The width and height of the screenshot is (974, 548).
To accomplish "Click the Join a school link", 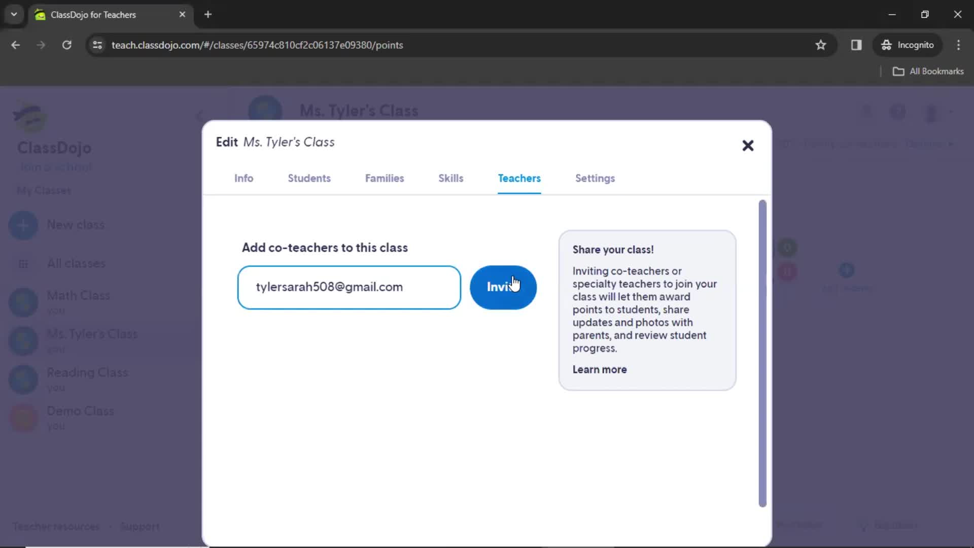I will click(56, 167).
